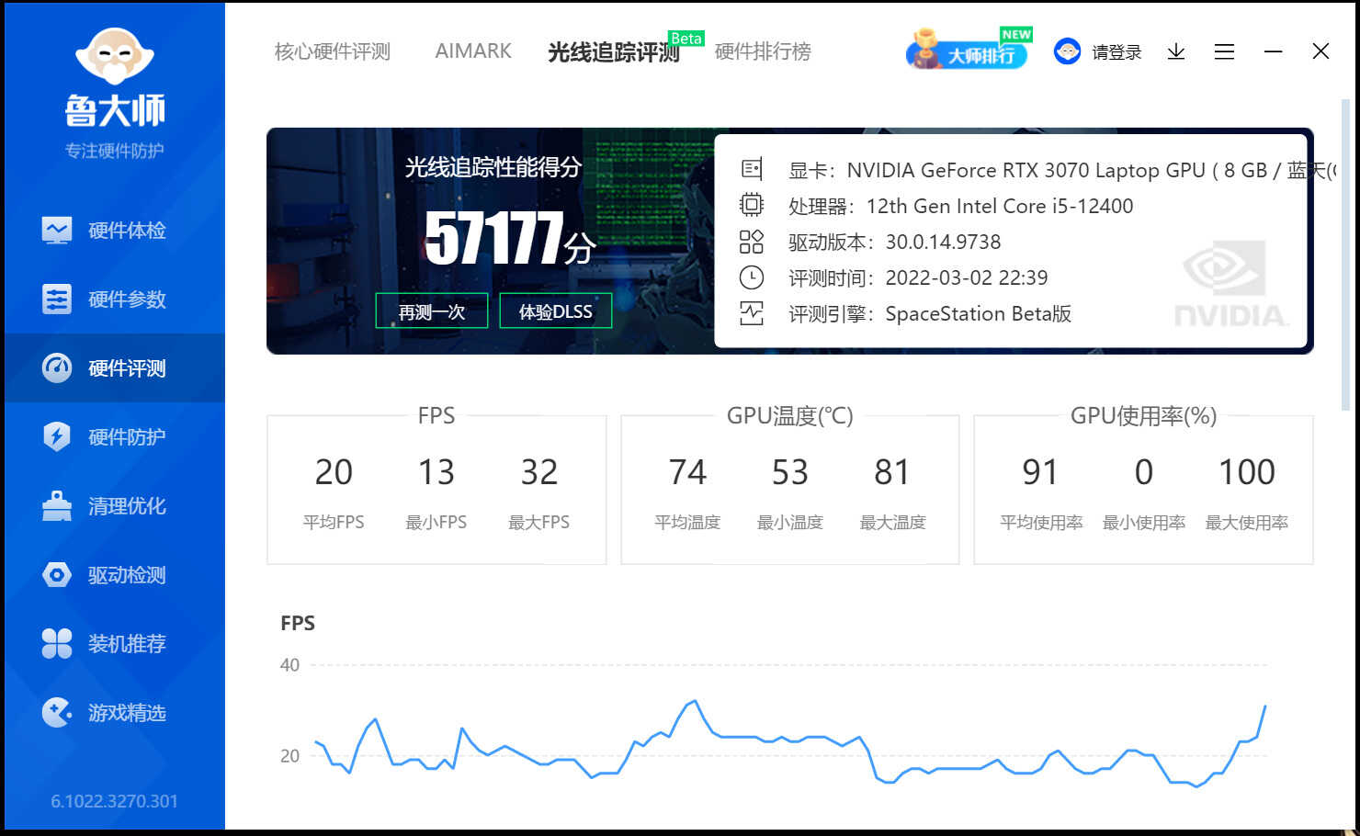Click the user avatar login icon
This screenshot has width=1360, height=836.
[x=1067, y=52]
